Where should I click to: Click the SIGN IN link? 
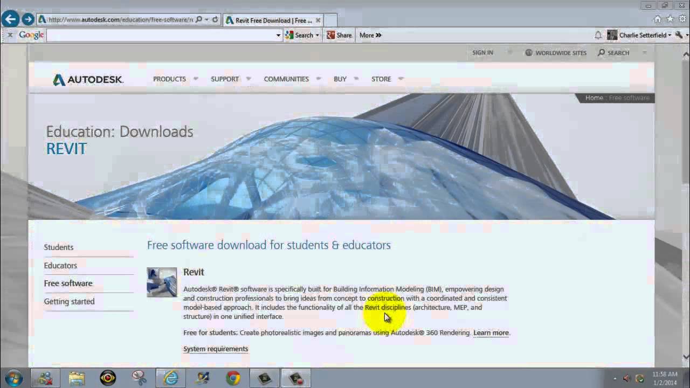[x=482, y=53]
